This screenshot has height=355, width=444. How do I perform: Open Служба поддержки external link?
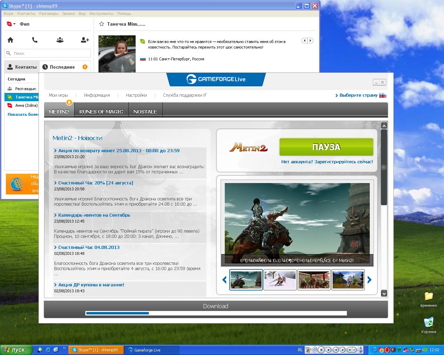tap(185, 95)
